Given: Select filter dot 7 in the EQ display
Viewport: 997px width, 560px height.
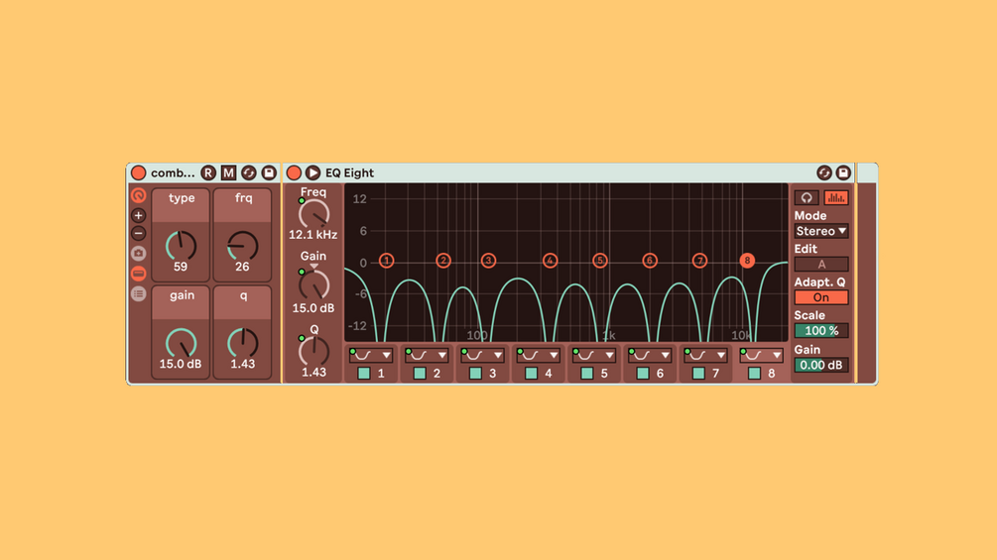Looking at the screenshot, I should (699, 261).
